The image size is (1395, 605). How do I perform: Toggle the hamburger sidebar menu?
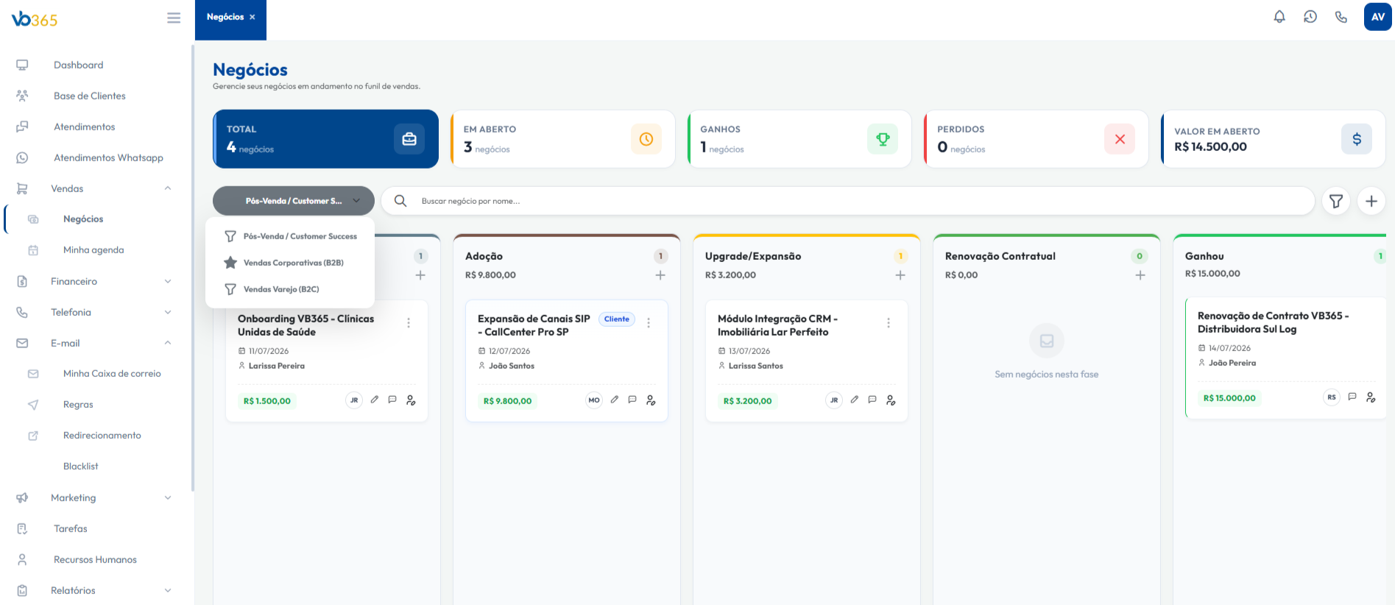174,18
